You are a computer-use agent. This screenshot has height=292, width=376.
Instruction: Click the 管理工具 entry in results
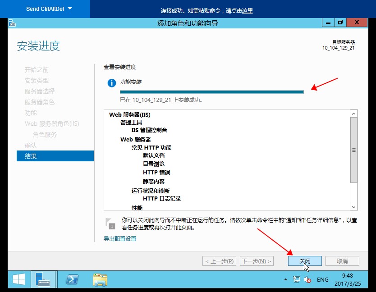[x=131, y=123]
